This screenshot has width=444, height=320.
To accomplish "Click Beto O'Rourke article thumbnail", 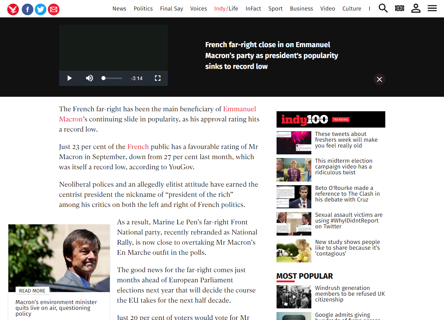I will [294, 197].
